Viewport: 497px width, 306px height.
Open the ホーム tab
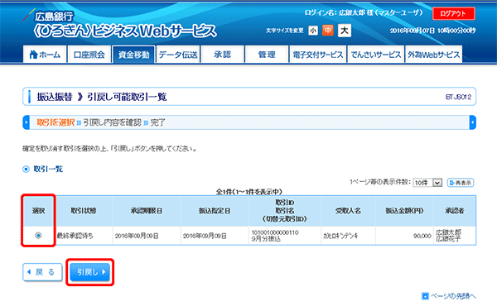[x=45, y=55]
